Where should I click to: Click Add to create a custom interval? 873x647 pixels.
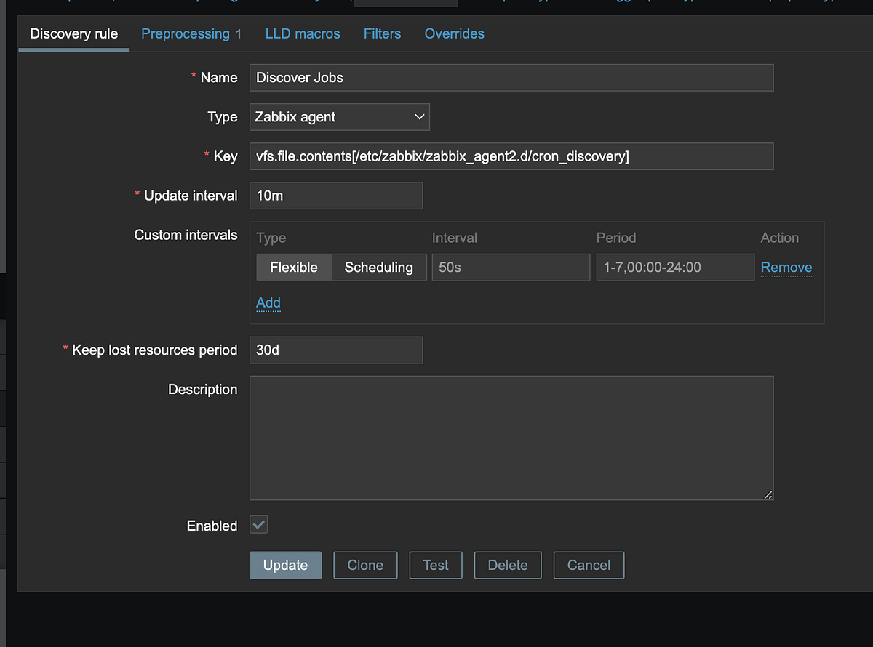[x=268, y=302]
